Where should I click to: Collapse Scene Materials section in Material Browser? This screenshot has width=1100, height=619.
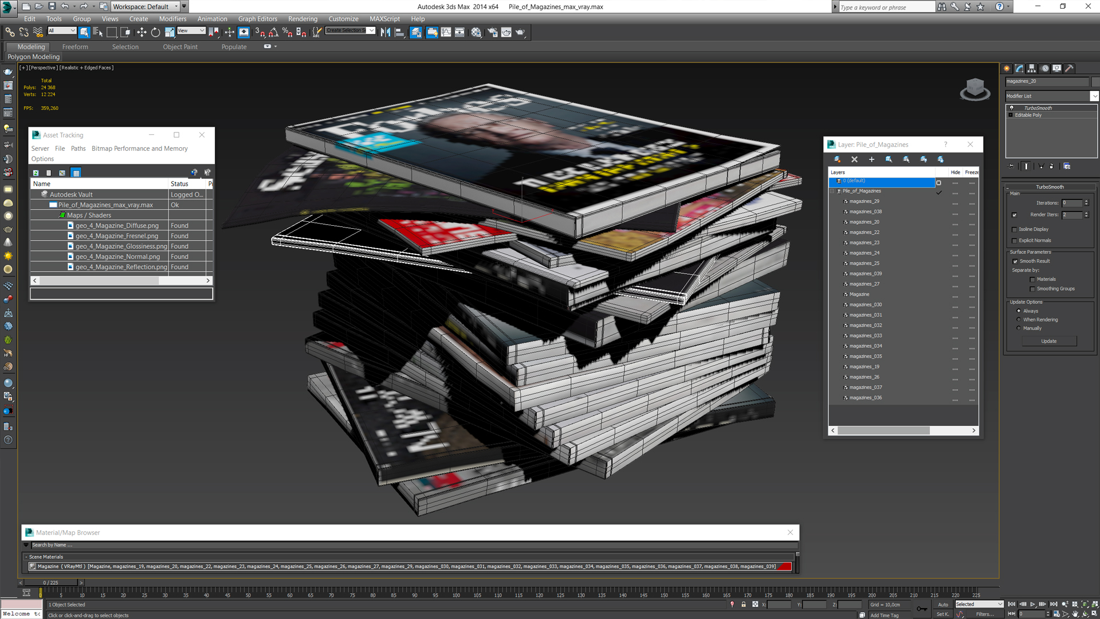point(26,557)
